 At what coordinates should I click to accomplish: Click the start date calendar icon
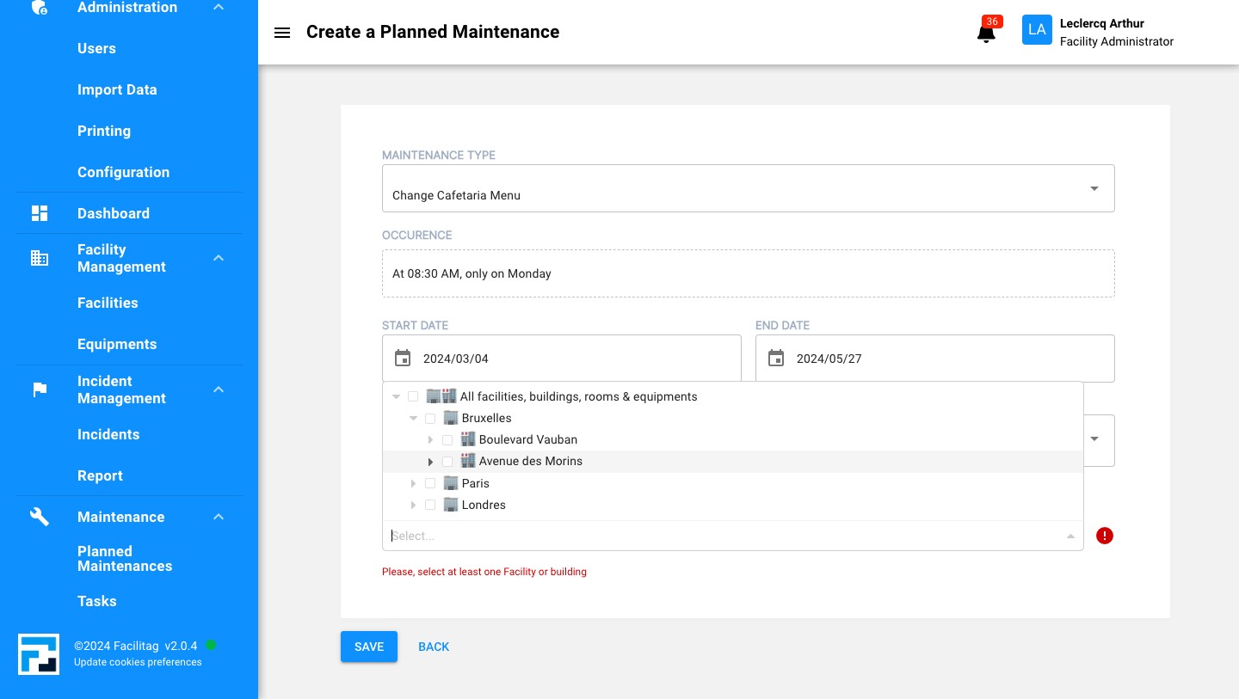tap(403, 359)
